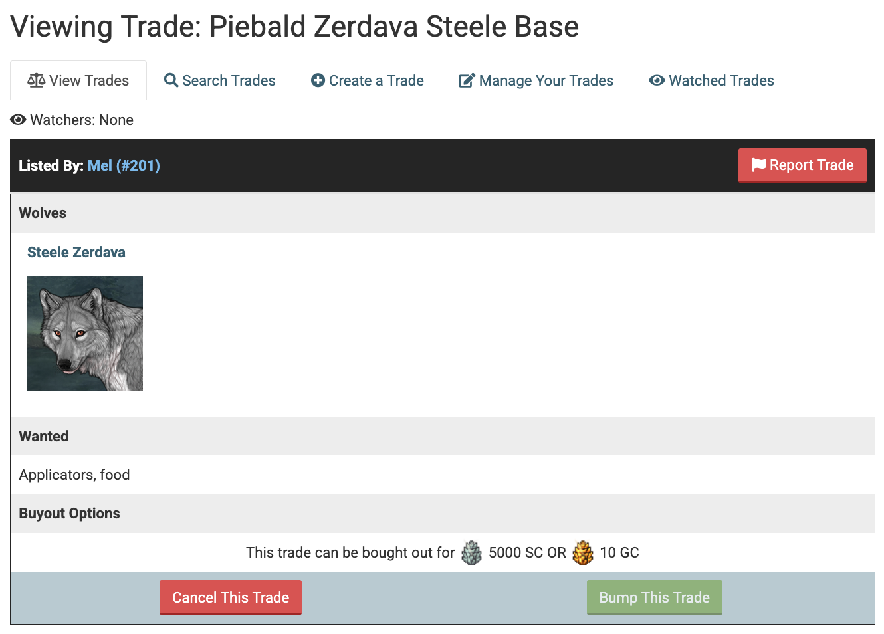This screenshot has height=634, width=884.
Task: Open the Manage Your Trades tab
Action: click(x=546, y=80)
